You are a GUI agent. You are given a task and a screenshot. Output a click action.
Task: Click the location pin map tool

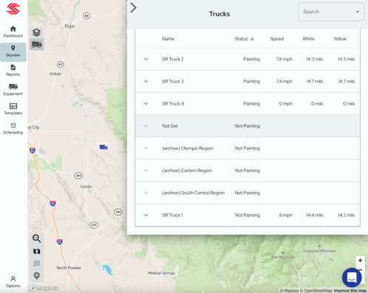37,276
